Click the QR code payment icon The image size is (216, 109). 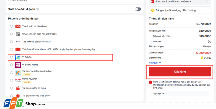tap(18, 34)
